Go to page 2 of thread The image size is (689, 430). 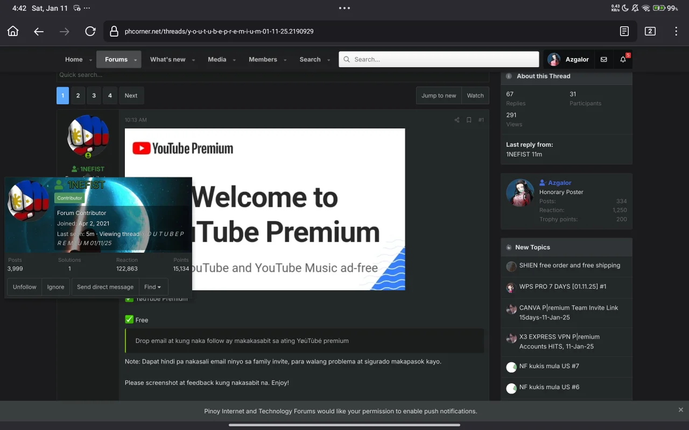[78, 96]
